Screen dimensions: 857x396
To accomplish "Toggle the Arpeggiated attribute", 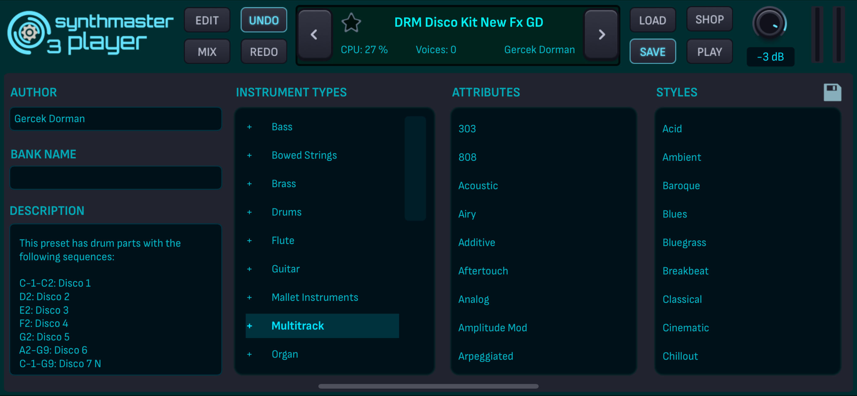I will (x=485, y=356).
